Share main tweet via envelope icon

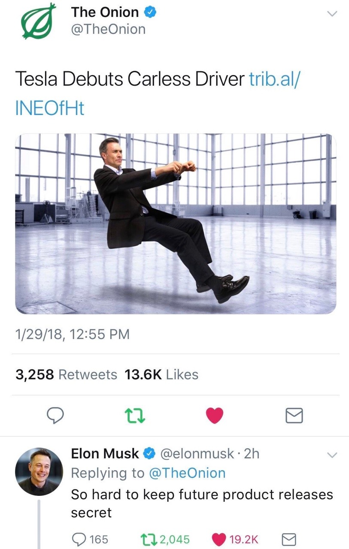click(x=294, y=415)
